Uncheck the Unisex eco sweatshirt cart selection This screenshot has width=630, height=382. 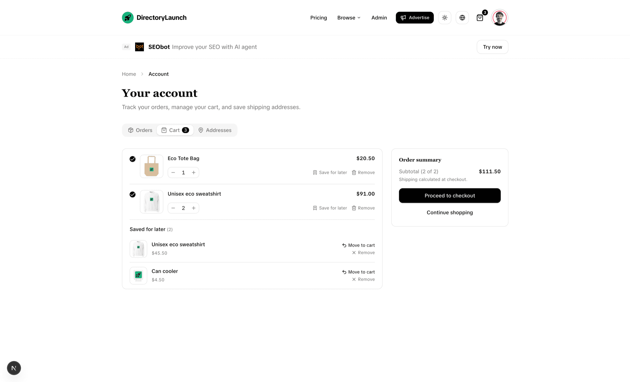(x=133, y=195)
